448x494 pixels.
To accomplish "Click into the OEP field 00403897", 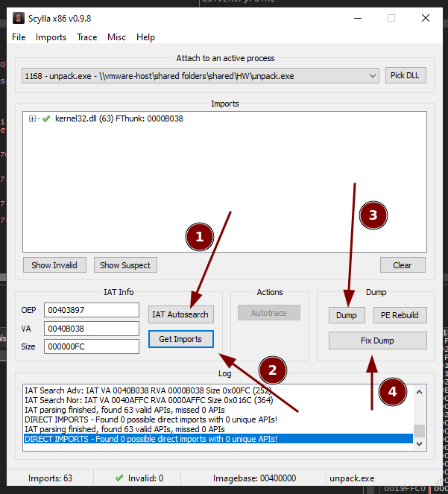I will coord(92,310).
